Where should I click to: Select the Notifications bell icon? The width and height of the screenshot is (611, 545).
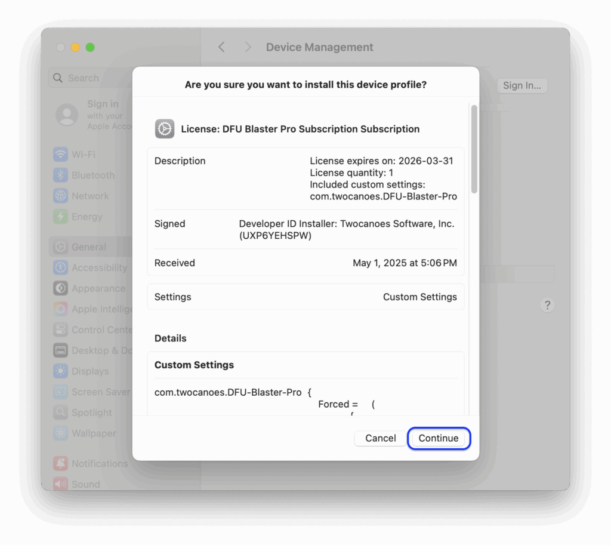tap(60, 463)
